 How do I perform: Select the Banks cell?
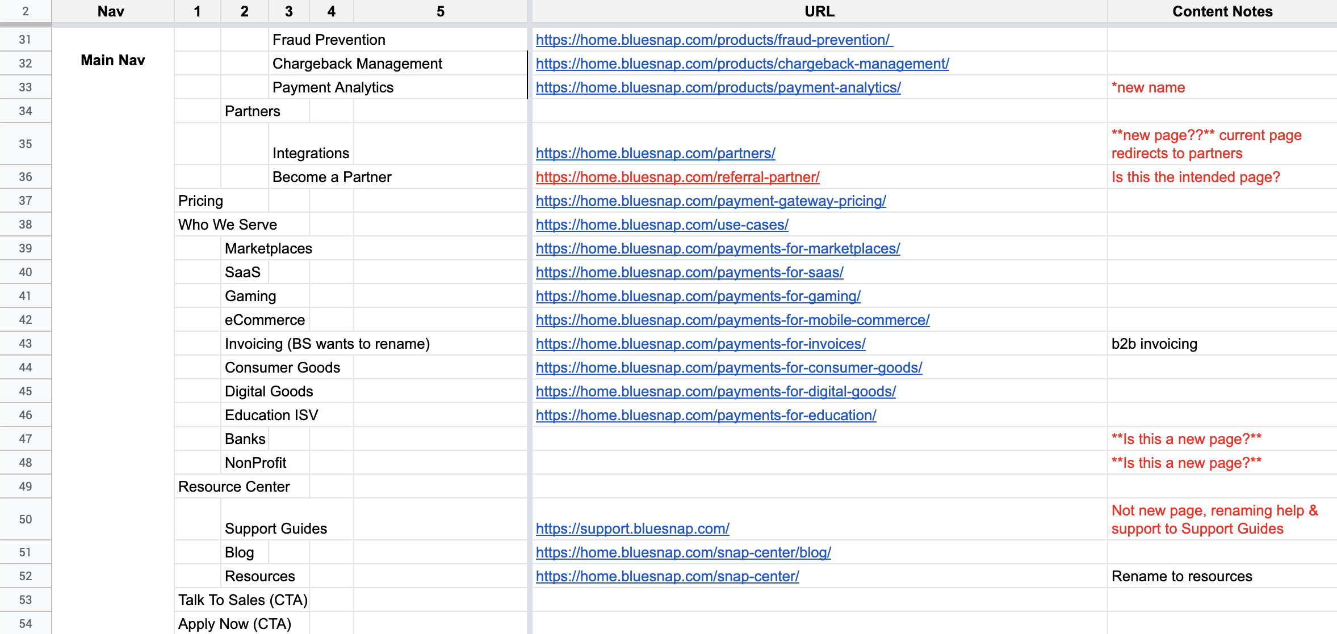pyautogui.click(x=245, y=439)
